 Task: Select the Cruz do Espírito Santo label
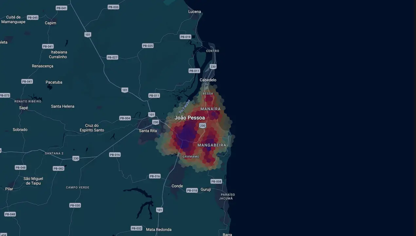[92, 128]
